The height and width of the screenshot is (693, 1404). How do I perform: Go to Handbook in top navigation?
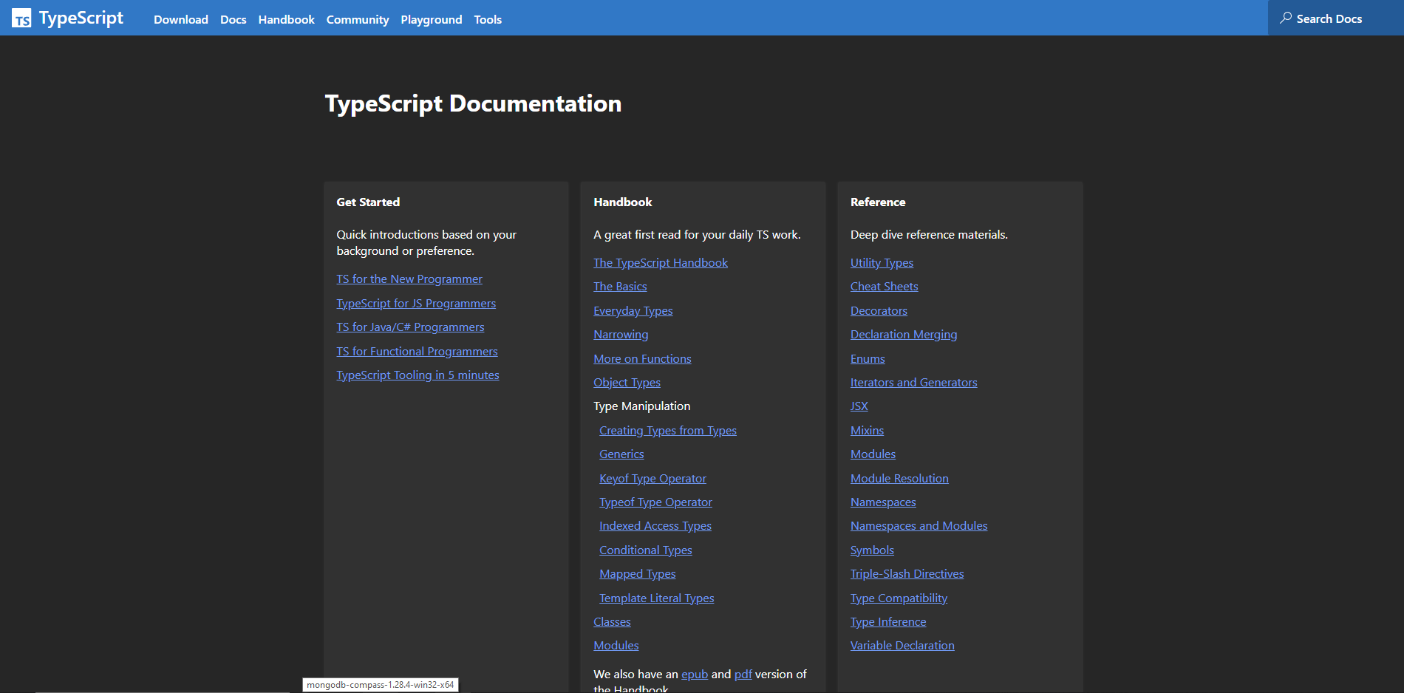[287, 19]
